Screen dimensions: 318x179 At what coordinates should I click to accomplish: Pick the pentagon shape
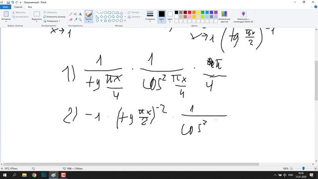point(105,16)
